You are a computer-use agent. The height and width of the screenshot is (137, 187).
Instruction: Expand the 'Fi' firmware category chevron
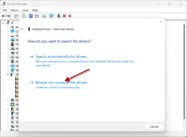pyautogui.click(x=8, y=44)
